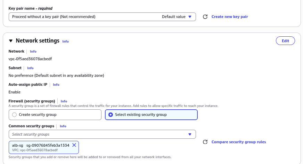This screenshot has width=303, height=164.
Task: Open Select security groups dropdown
Action: pos(102,134)
